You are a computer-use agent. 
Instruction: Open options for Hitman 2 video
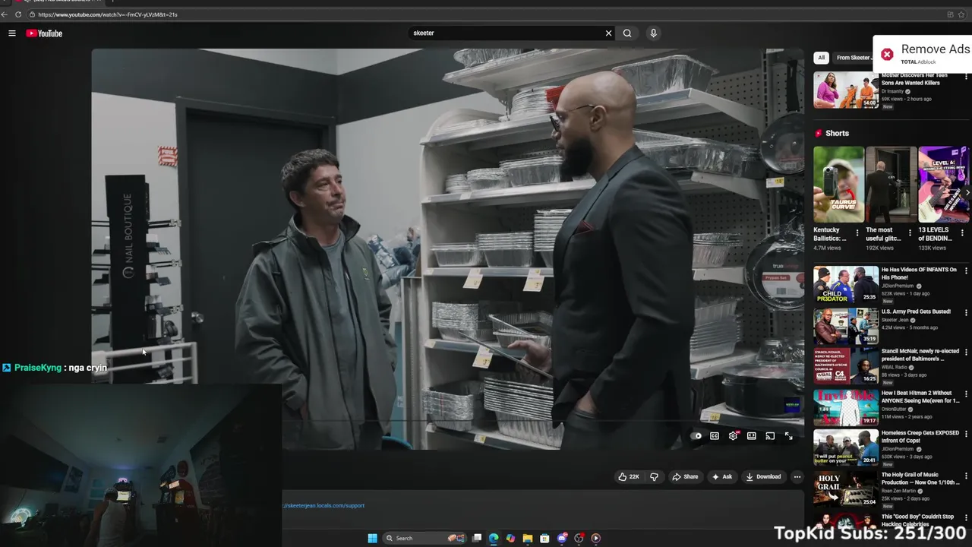966,394
